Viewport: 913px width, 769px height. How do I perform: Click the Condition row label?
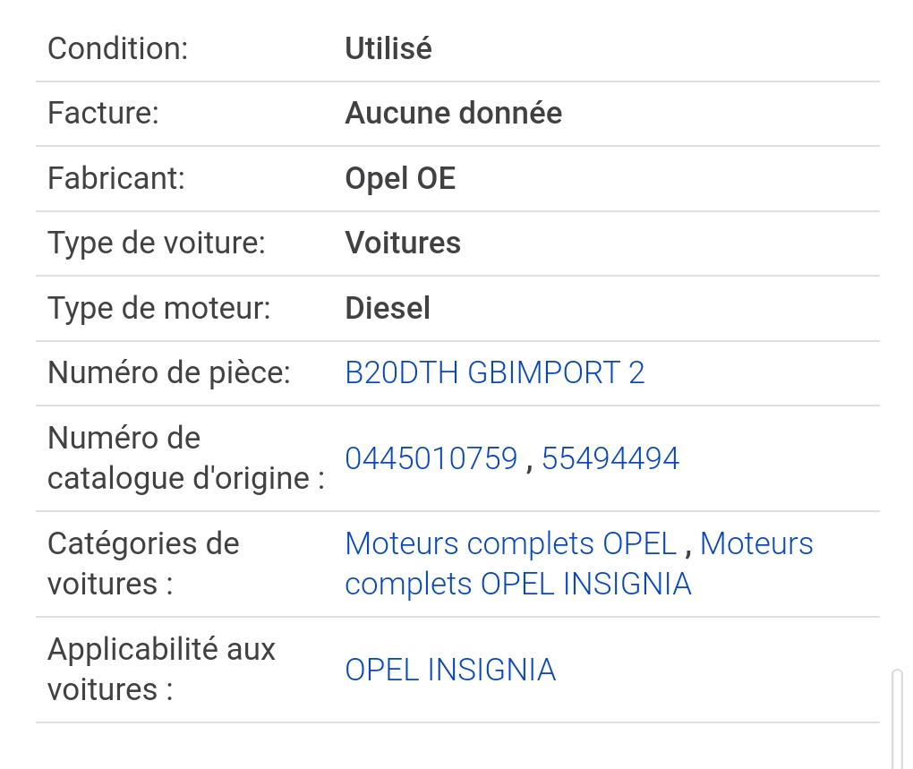click(x=117, y=48)
